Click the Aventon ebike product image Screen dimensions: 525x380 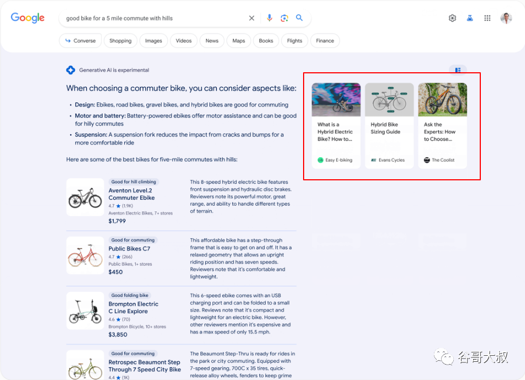[85, 197]
